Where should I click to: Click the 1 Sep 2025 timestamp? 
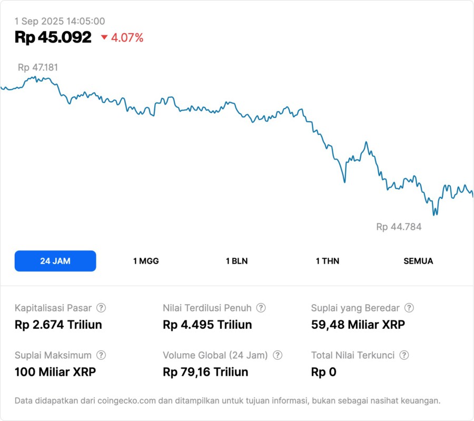pyautogui.click(x=60, y=22)
